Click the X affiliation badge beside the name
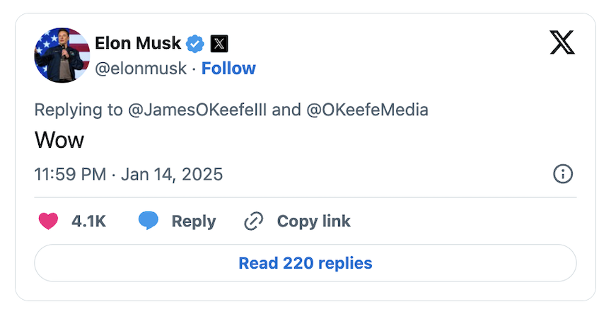The width and height of the screenshot is (611, 314). 219,44
